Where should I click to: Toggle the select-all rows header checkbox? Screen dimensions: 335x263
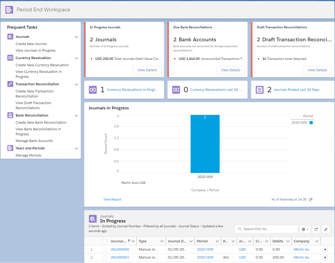(104, 241)
